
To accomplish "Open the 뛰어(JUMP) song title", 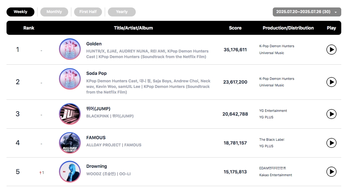I will [98, 109].
